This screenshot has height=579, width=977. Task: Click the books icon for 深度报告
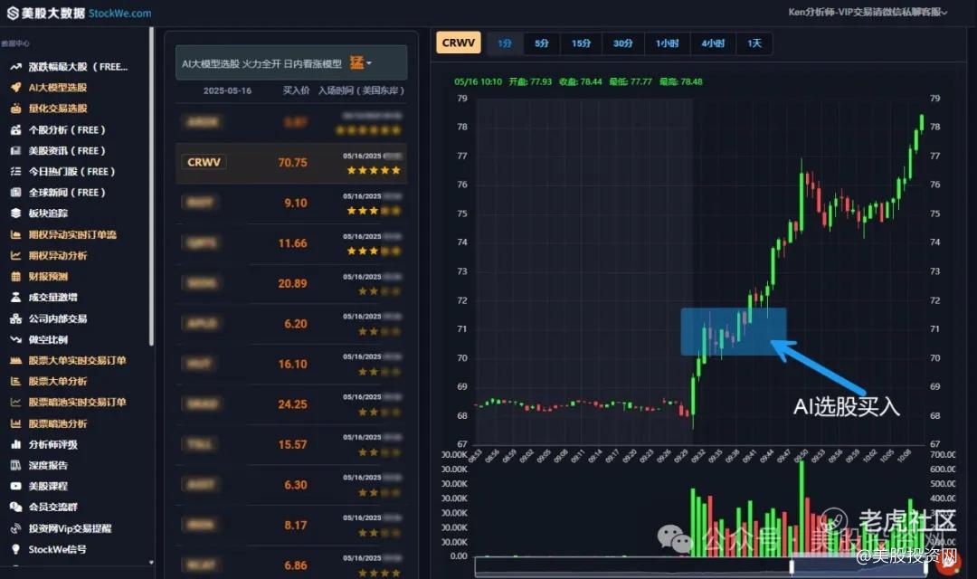pos(15,465)
